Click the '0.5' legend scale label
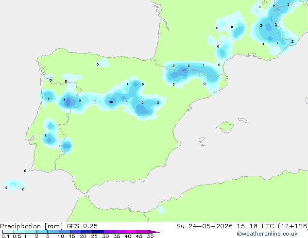The image size is (308, 238). pos(17,236)
